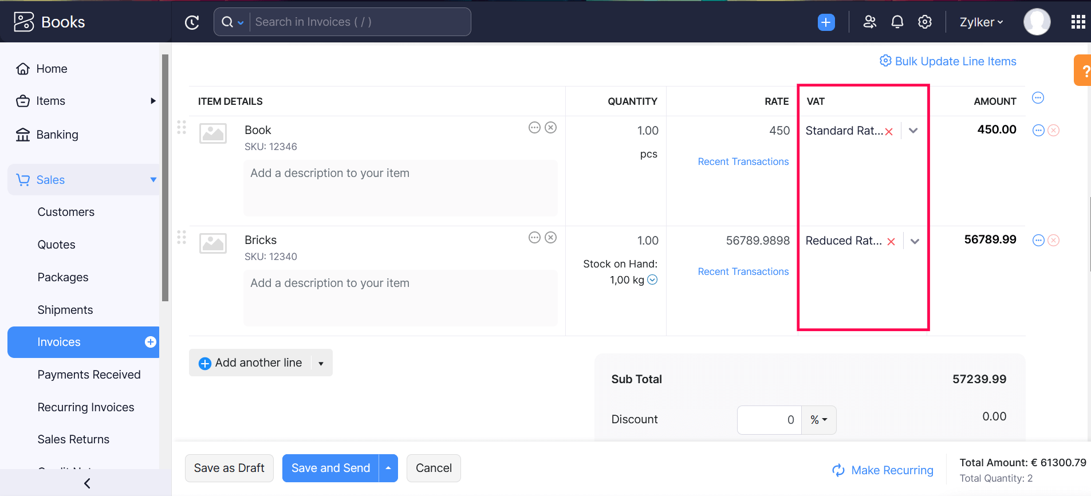Click the Search in Invoices field
1091x496 pixels.
tap(360, 22)
